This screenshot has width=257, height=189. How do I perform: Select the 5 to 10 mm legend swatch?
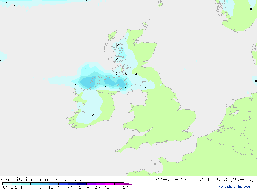[44, 184]
